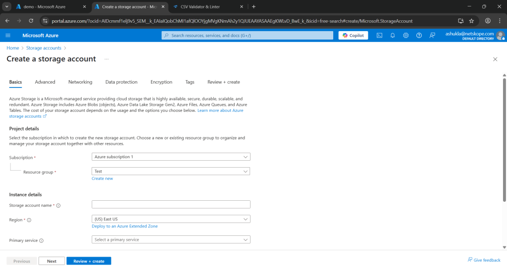The height and width of the screenshot is (269, 507).
Task: Click the page vertical scrollbar thumb
Action: [x=505, y=140]
